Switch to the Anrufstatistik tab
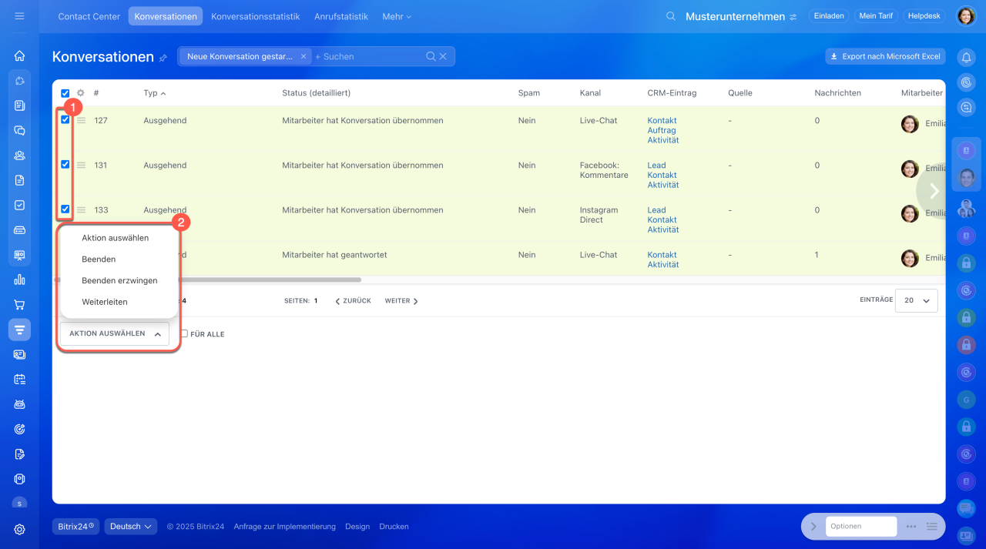 pos(341,16)
